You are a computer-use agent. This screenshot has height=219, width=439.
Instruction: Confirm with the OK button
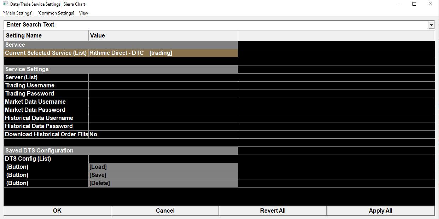pyautogui.click(x=57, y=211)
